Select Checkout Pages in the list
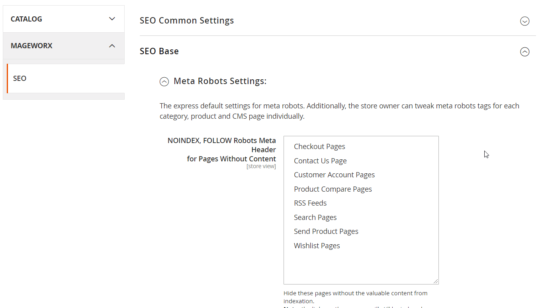The height and width of the screenshot is (308, 542). coord(319,147)
